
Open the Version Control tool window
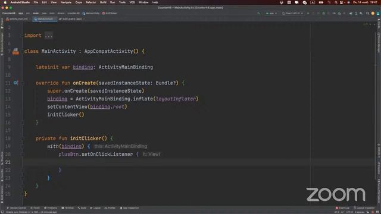pyautogui.click(x=17, y=208)
